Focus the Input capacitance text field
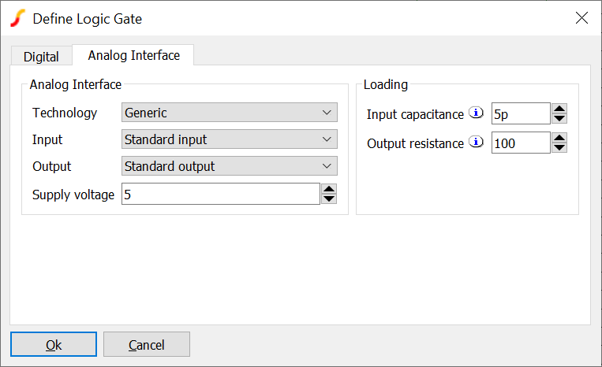This screenshot has width=602, height=367. [x=520, y=114]
